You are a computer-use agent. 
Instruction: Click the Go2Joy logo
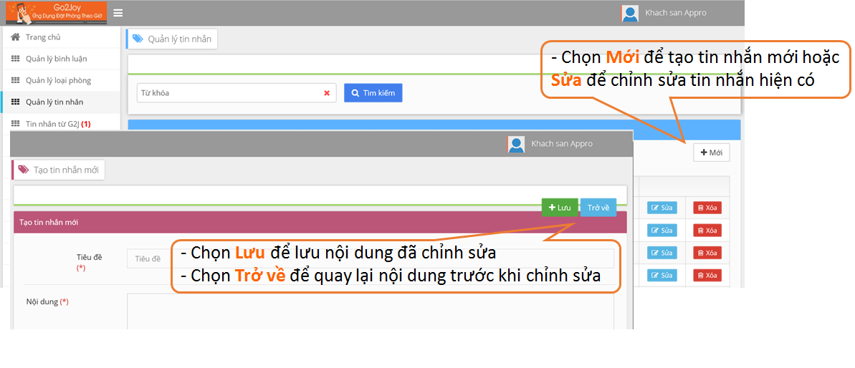pyautogui.click(x=56, y=12)
